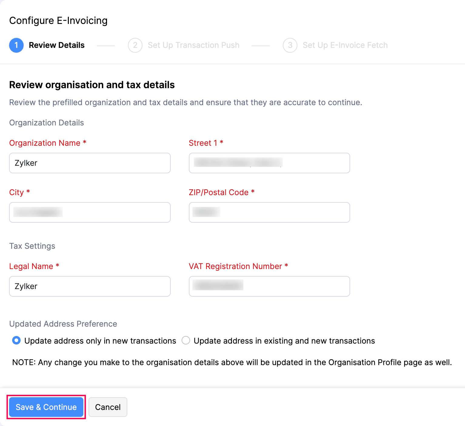
Task: Click the Configure E-Invoicing heading
Action: click(x=59, y=21)
